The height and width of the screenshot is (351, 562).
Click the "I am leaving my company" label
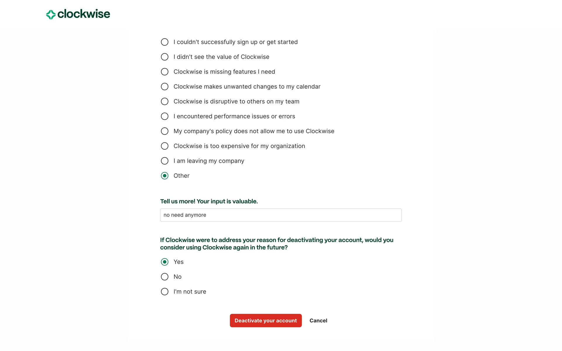tap(209, 161)
